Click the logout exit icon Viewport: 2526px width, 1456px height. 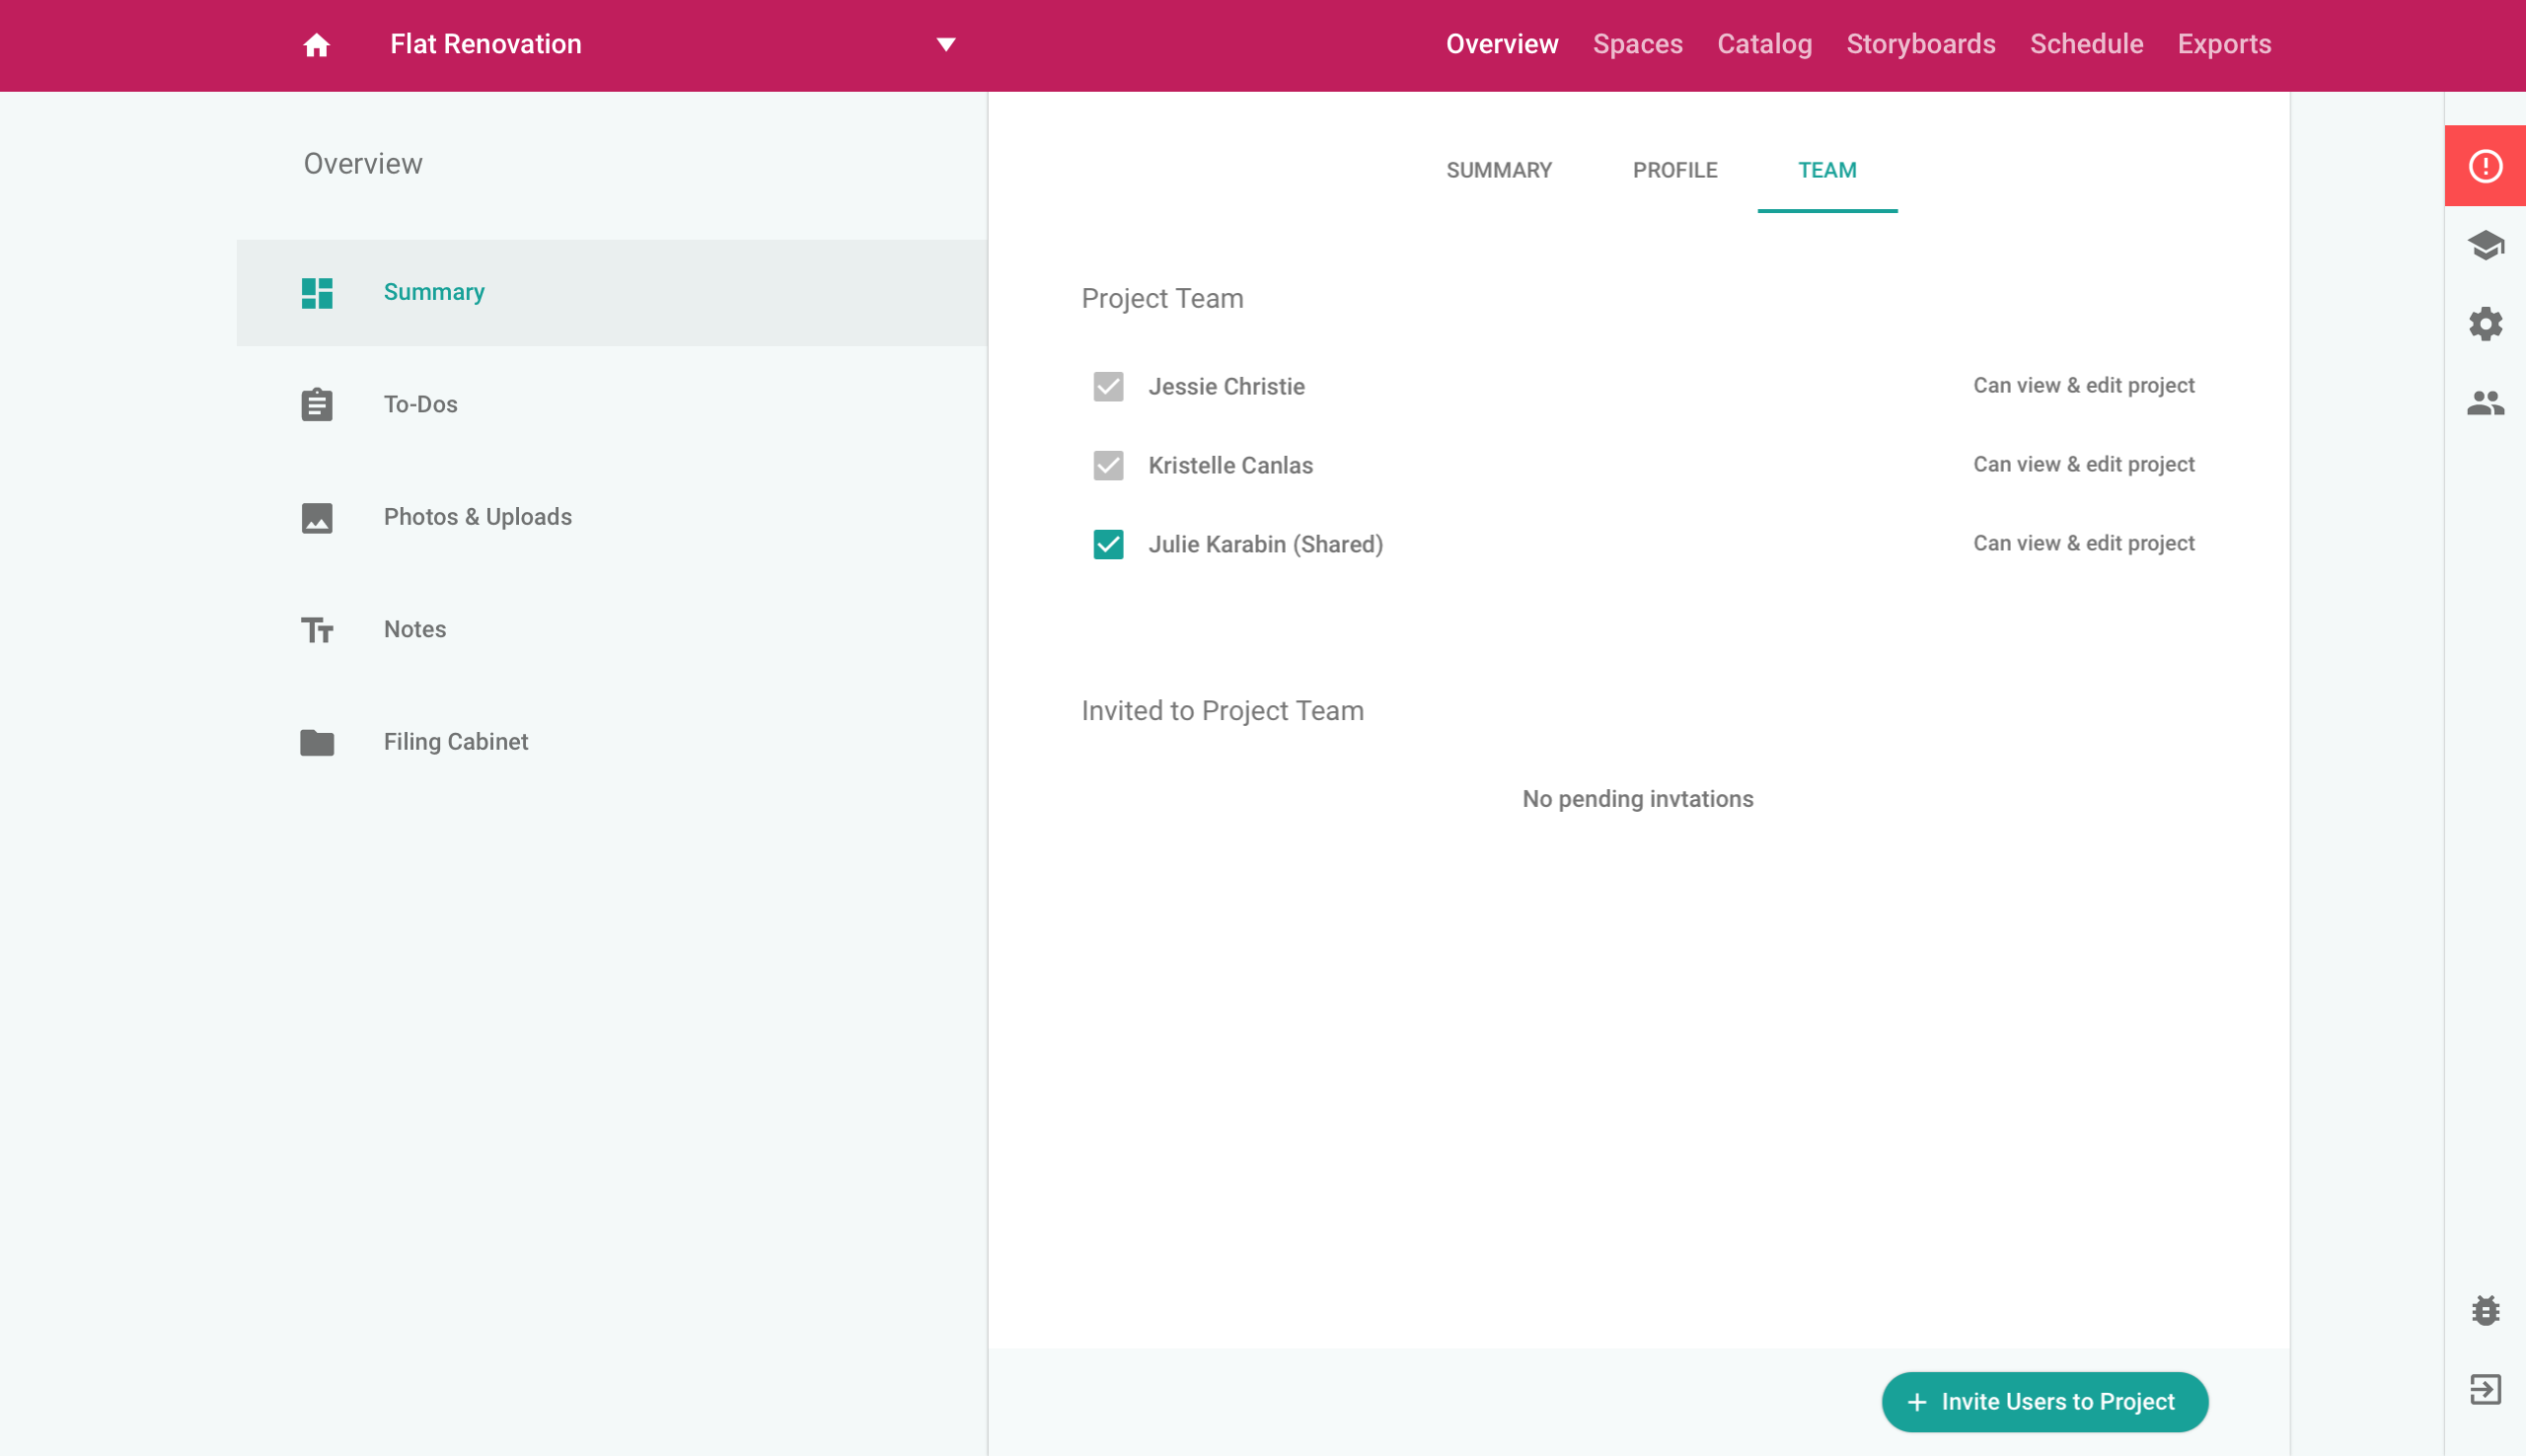coord(2484,1389)
